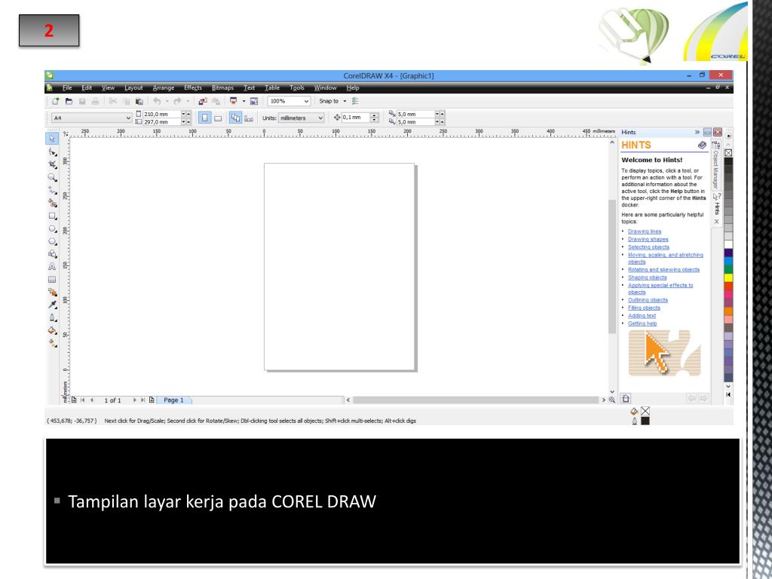Open the Application Launcher dropdown arrow
The width and height of the screenshot is (772, 579).
point(244,101)
